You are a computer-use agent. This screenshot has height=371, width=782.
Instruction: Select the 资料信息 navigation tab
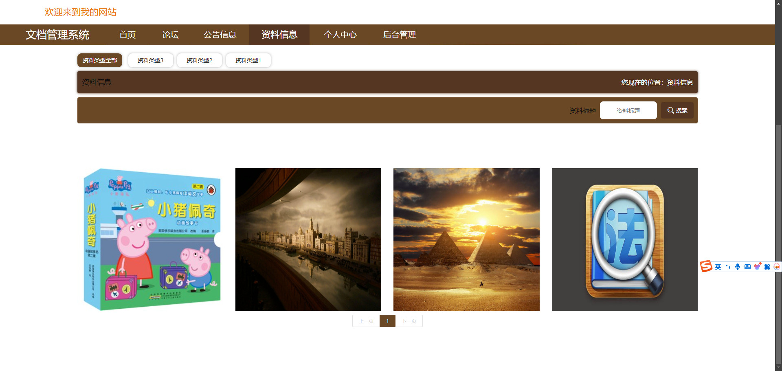[x=279, y=35]
